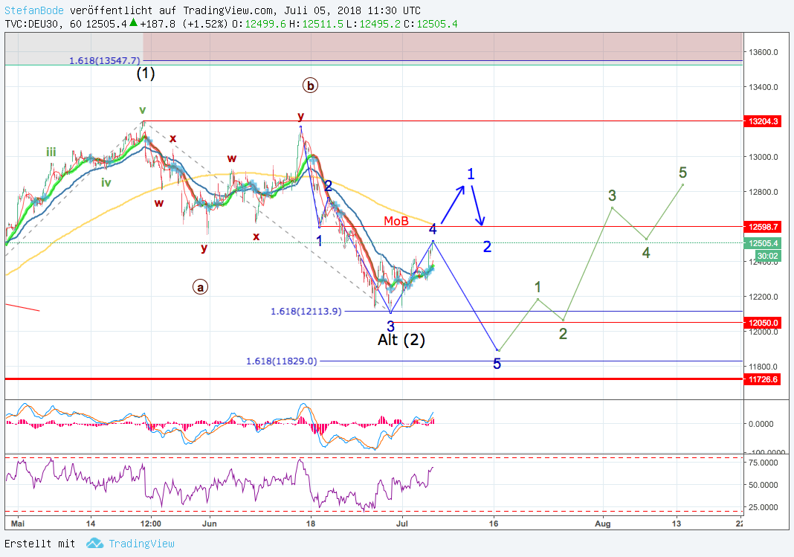Click the blue 3 label above Alt (2)

pyautogui.click(x=391, y=326)
